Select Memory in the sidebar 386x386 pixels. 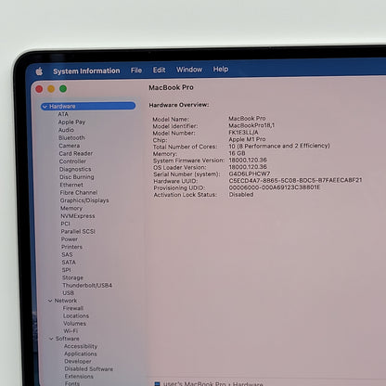pyautogui.click(x=71, y=208)
